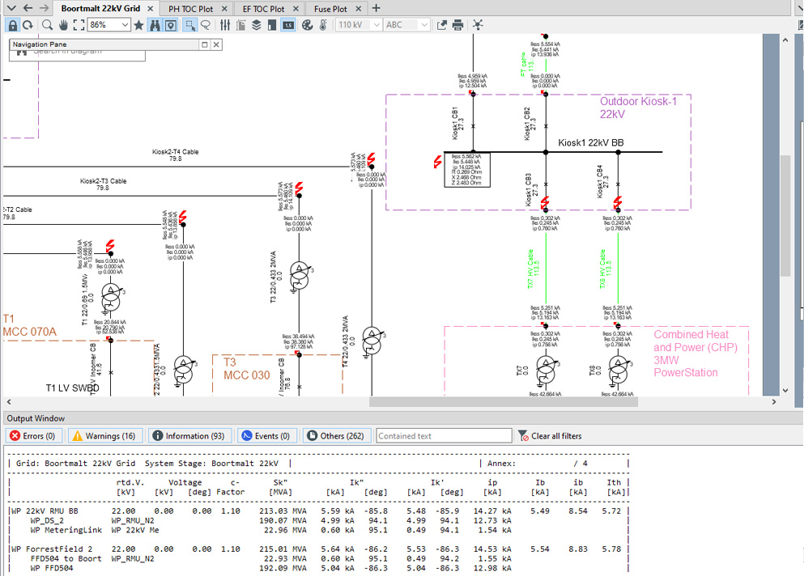The image size is (804, 576).
Task: Open the 86% zoom level dropdown
Action: (125, 25)
